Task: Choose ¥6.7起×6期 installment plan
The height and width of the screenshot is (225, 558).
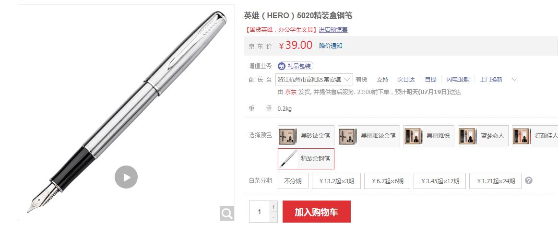Action: [x=387, y=181]
